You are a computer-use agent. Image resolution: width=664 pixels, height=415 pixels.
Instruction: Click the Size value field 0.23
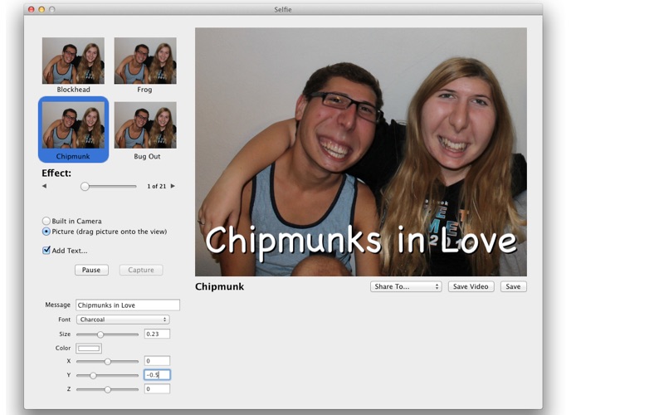click(x=157, y=334)
